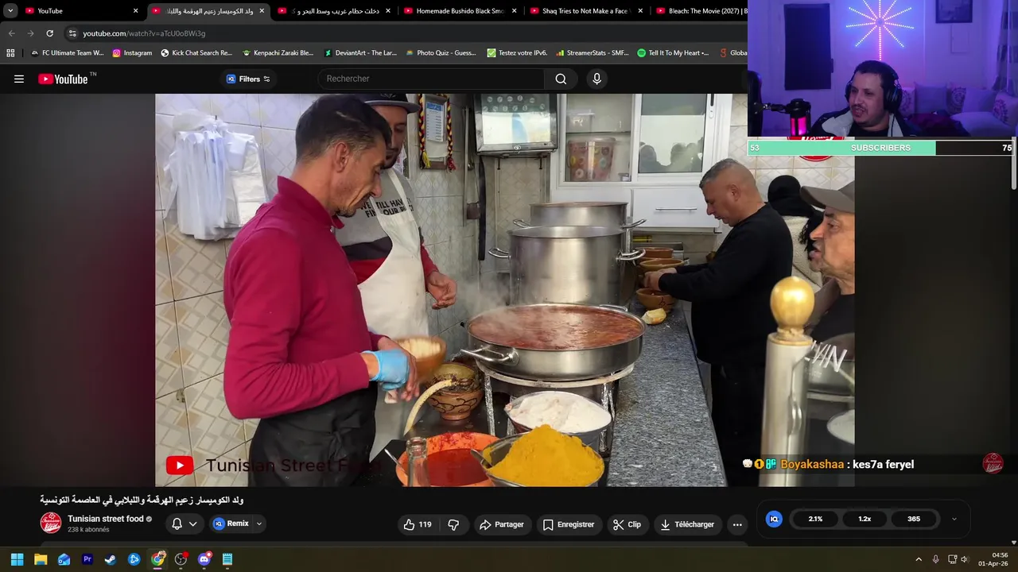Click the Enregistrer save button

pos(569,524)
